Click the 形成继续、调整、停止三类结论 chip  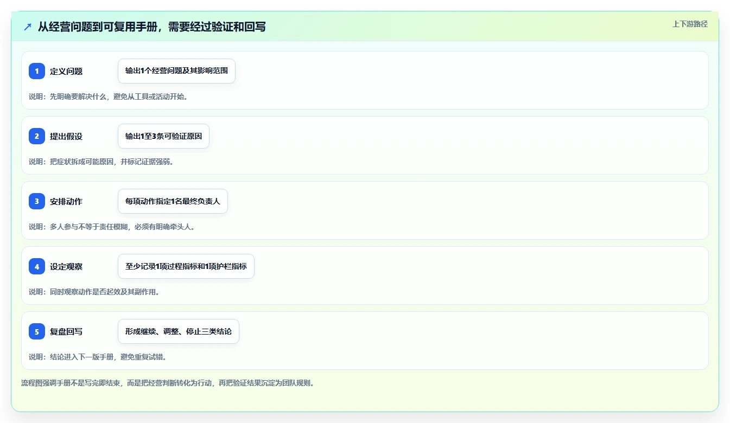[179, 331]
